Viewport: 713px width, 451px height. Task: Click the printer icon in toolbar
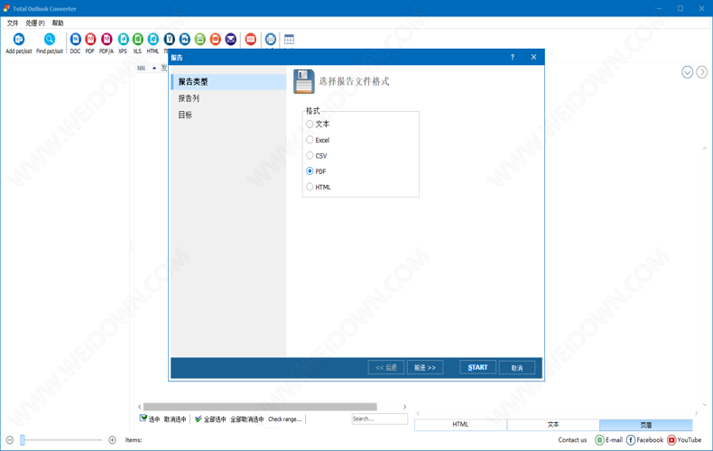270,40
